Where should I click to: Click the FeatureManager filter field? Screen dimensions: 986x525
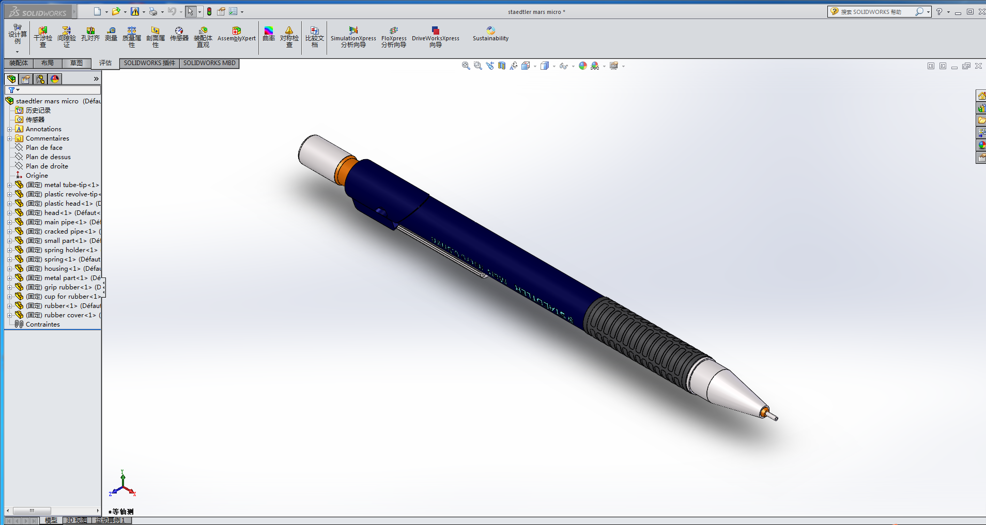tap(53, 90)
